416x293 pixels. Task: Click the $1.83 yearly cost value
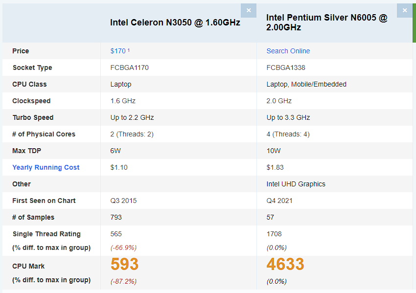(275, 167)
